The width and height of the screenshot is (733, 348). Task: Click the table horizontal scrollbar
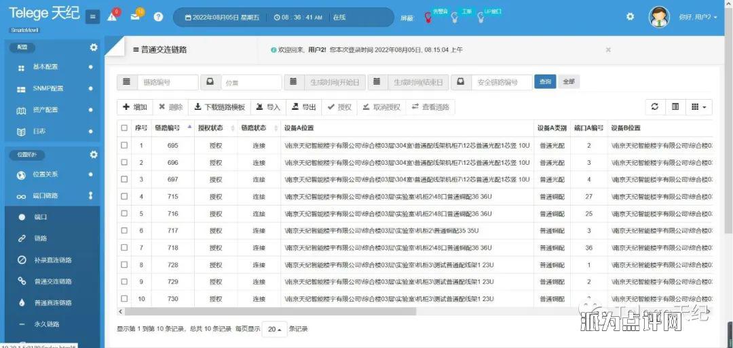[x=270, y=311]
